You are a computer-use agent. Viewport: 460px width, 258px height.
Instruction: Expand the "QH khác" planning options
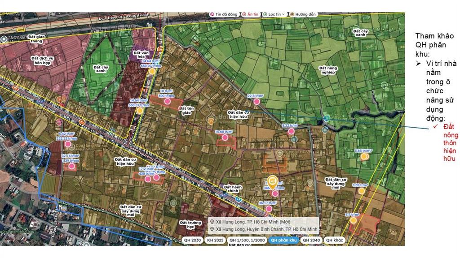(334, 240)
